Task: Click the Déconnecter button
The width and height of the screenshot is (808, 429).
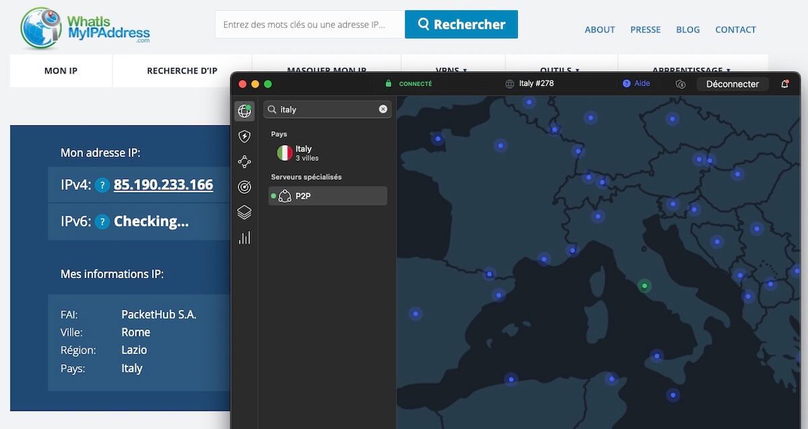Action: click(x=733, y=84)
